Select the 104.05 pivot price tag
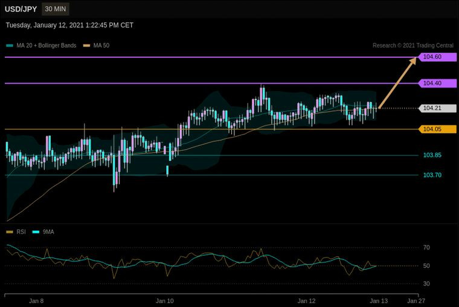The height and width of the screenshot is (307, 459). pyautogui.click(x=438, y=129)
